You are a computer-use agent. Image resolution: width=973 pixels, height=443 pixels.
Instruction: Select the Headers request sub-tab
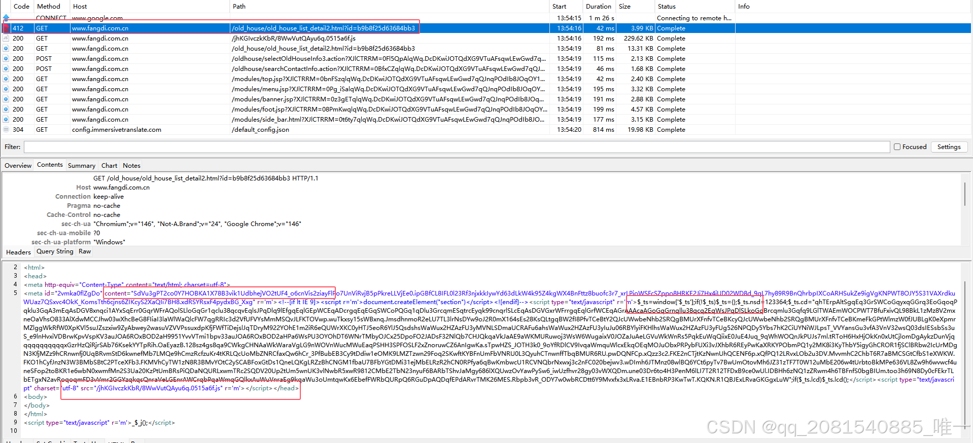[x=18, y=252]
